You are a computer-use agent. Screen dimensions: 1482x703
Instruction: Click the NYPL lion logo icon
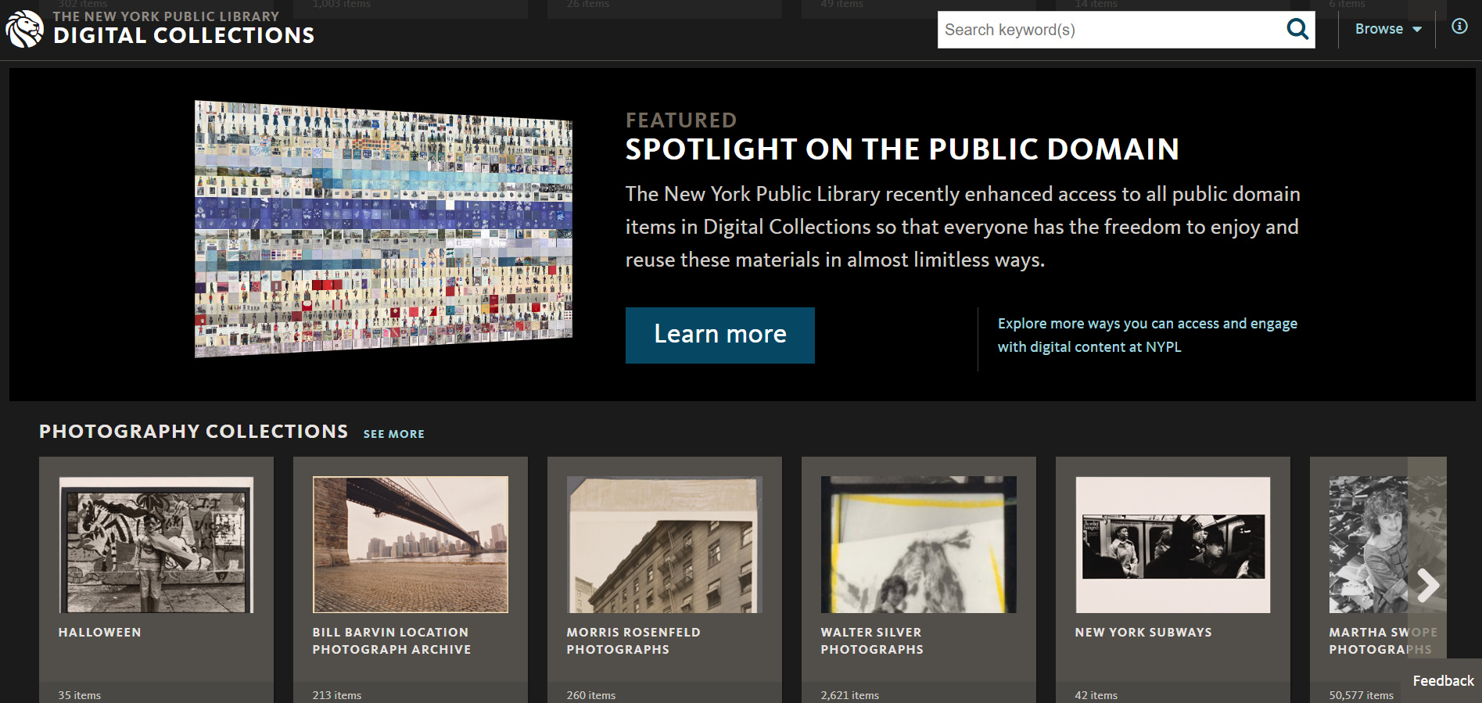[24, 30]
